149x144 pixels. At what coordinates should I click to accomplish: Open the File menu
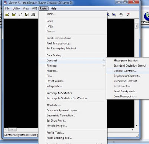click(7, 9)
